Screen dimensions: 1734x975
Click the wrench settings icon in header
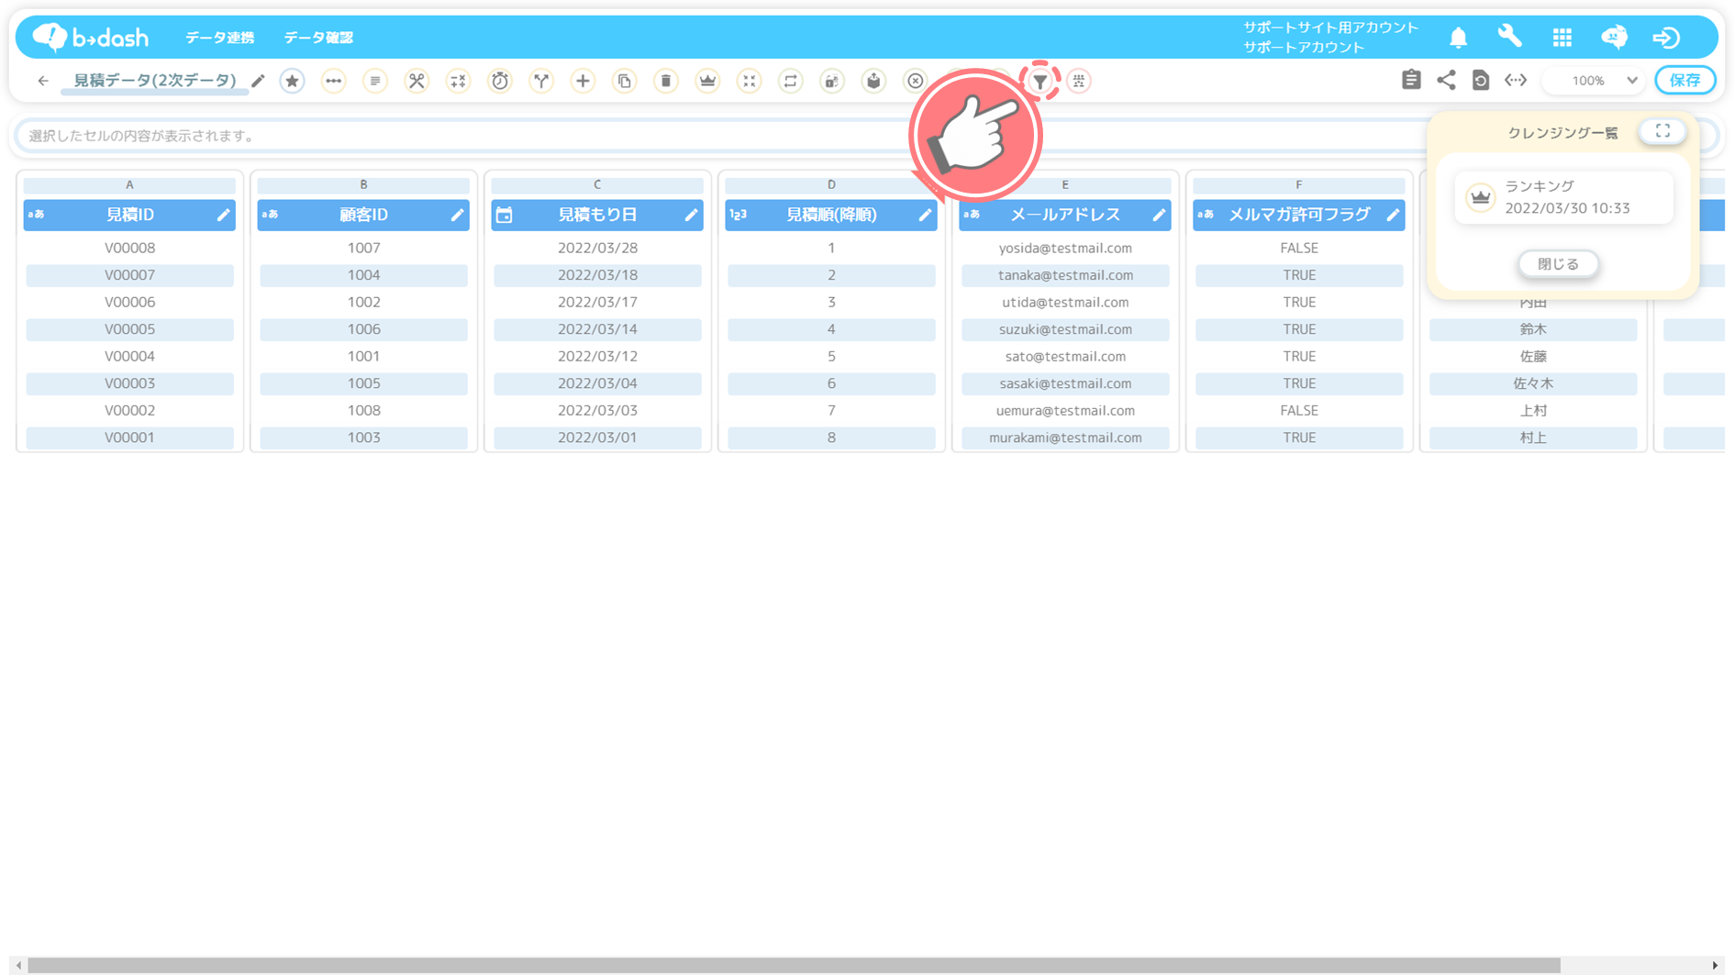tap(1509, 37)
